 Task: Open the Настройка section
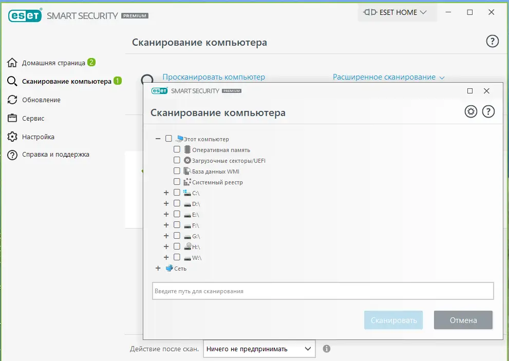(x=38, y=137)
